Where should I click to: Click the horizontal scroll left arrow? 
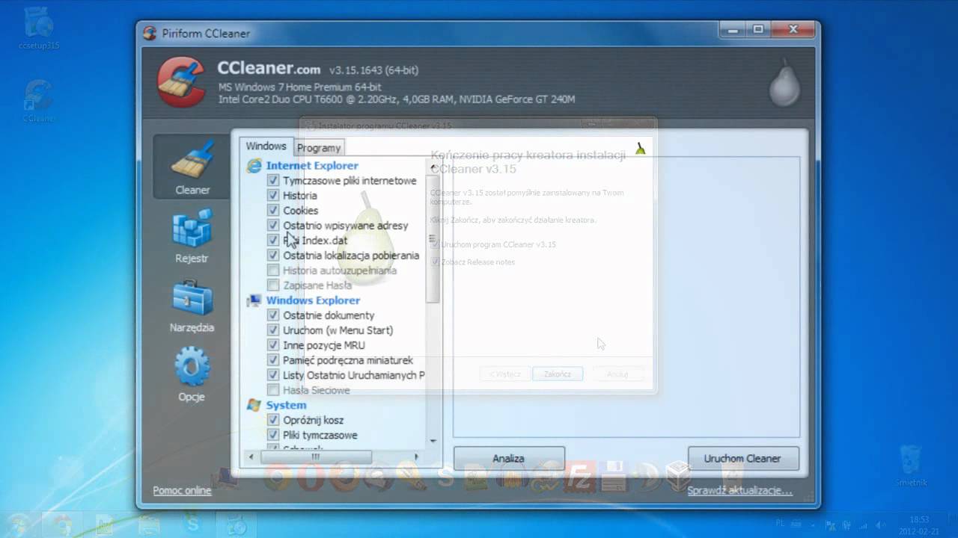click(x=251, y=456)
